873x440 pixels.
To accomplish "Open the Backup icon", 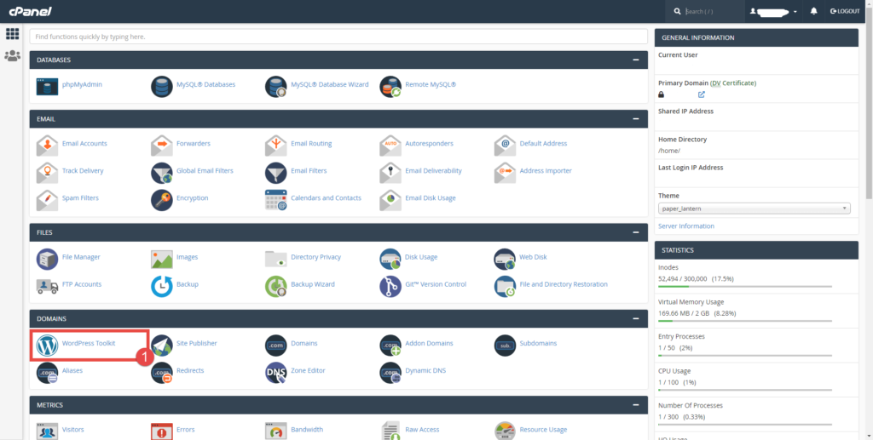I will pos(161,285).
